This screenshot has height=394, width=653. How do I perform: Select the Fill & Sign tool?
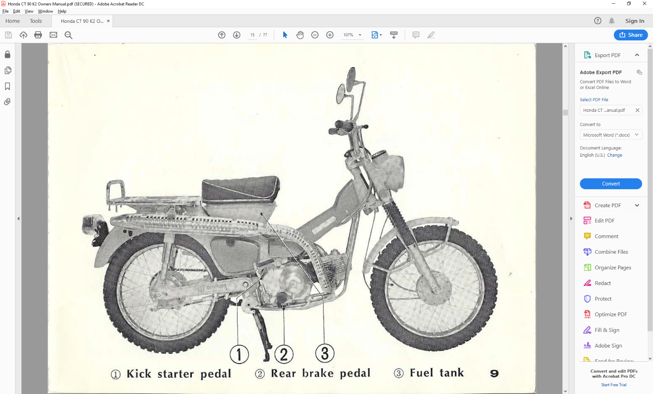[x=605, y=330]
